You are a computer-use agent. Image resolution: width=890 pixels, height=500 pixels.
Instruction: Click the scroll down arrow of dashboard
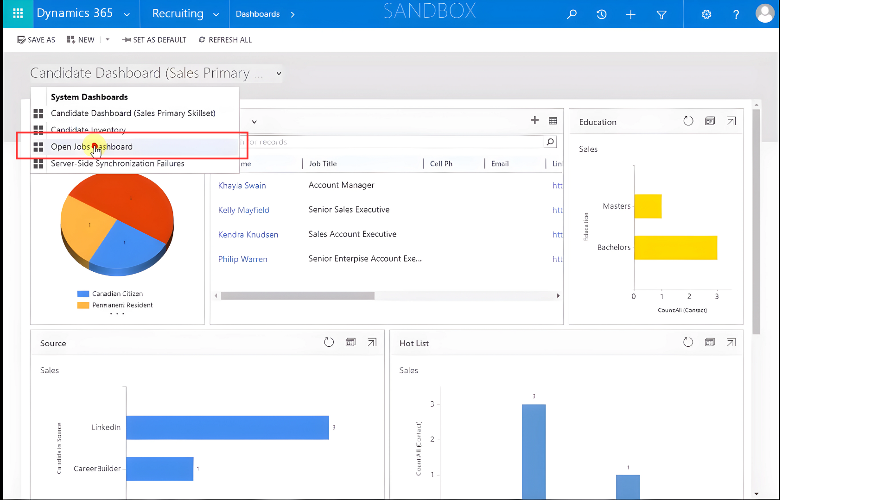[x=756, y=494]
